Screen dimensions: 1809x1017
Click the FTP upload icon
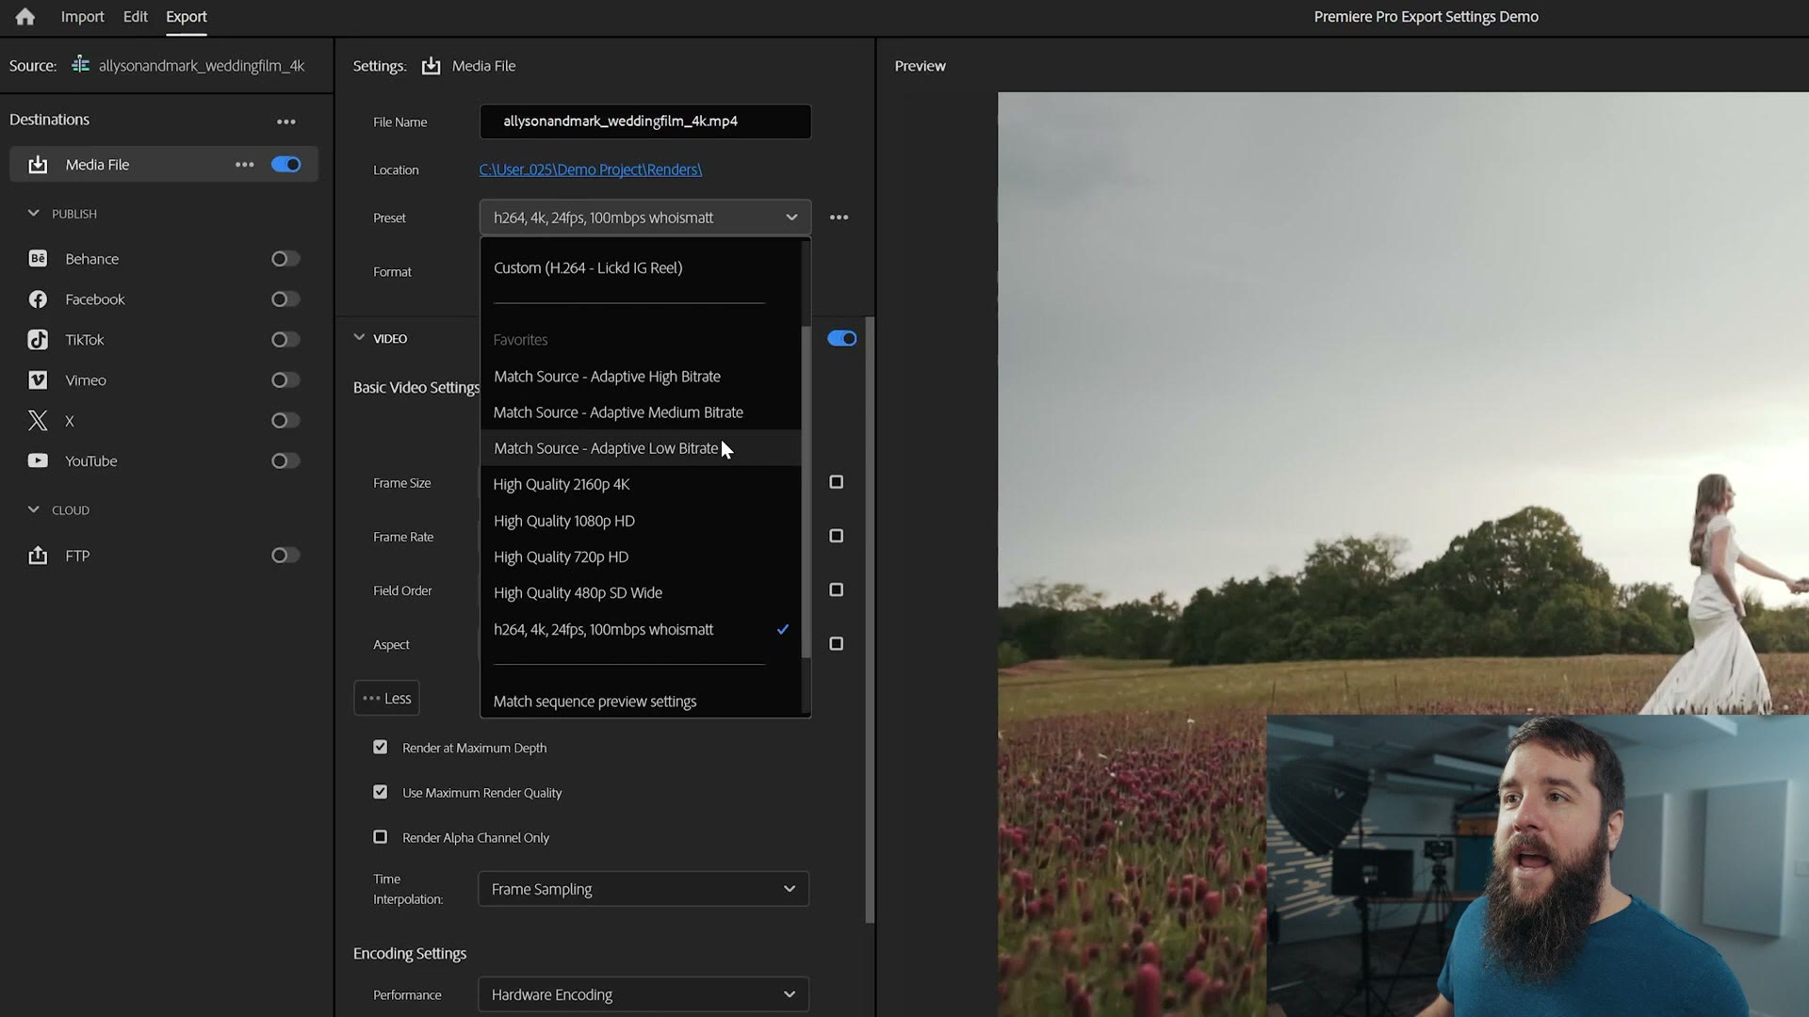tap(38, 556)
